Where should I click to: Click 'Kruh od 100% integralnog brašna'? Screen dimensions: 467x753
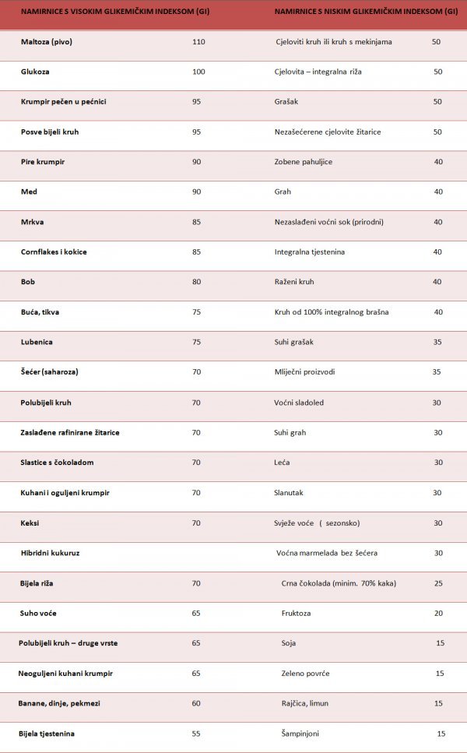pos(332,311)
